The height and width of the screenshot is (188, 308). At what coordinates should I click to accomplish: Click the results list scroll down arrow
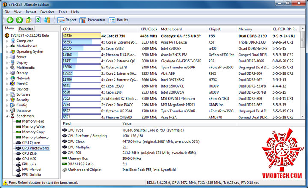[302, 116]
